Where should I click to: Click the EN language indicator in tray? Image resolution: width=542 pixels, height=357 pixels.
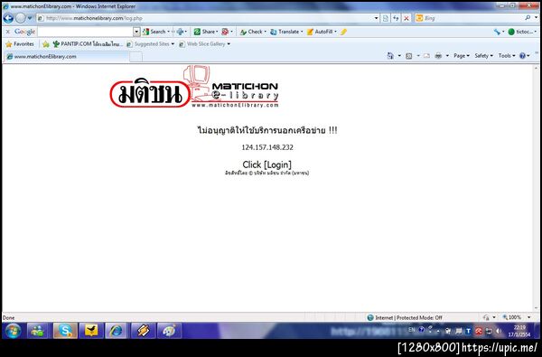[x=411, y=330]
